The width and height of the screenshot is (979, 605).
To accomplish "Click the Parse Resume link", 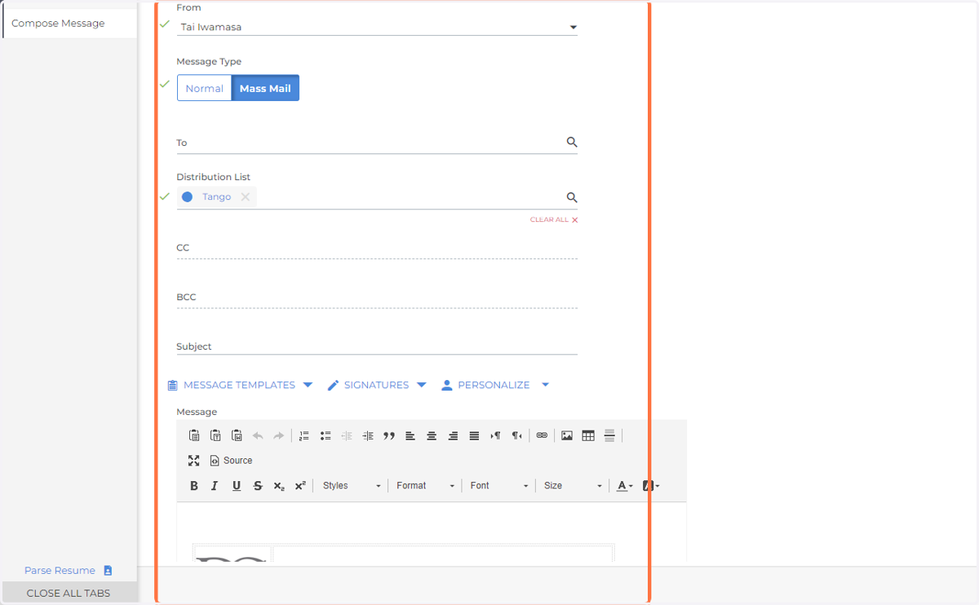I will point(69,571).
